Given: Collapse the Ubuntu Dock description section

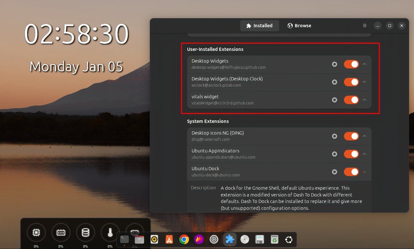Looking at the screenshot, I should (364, 172).
